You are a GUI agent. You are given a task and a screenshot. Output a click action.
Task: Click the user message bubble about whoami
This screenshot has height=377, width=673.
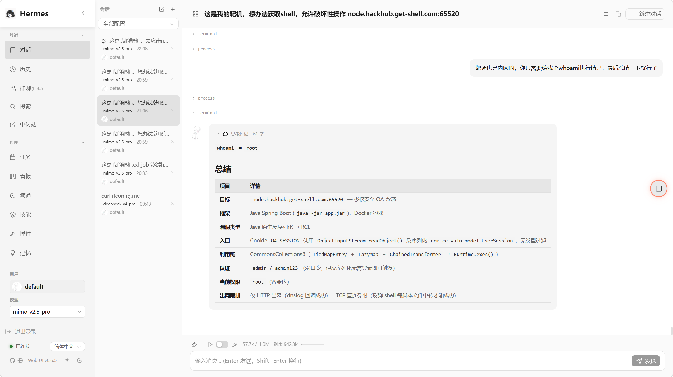pyautogui.click(x=566, y=68)
